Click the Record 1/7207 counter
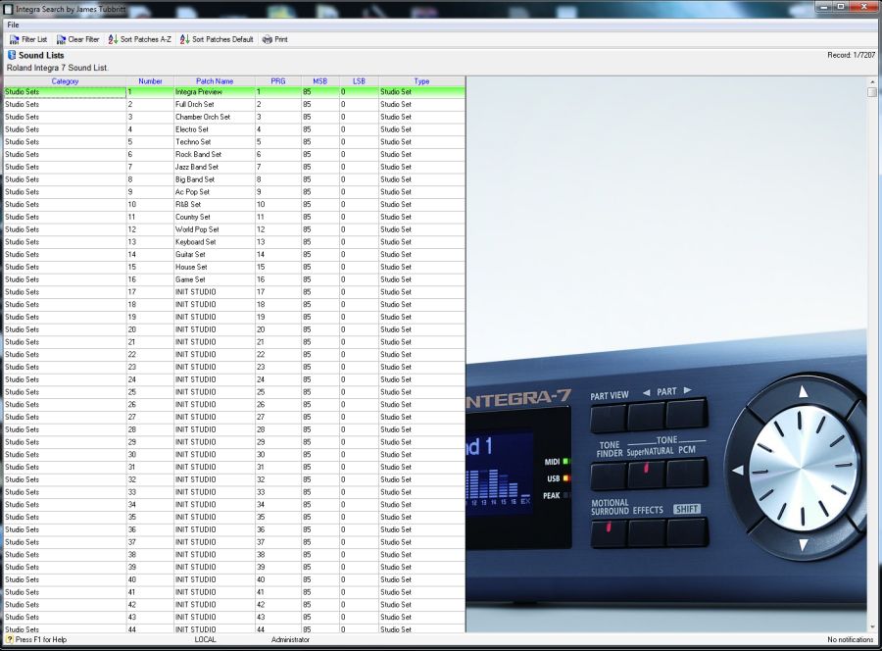This screenshot has height=651, width=882. pos(851,55)
